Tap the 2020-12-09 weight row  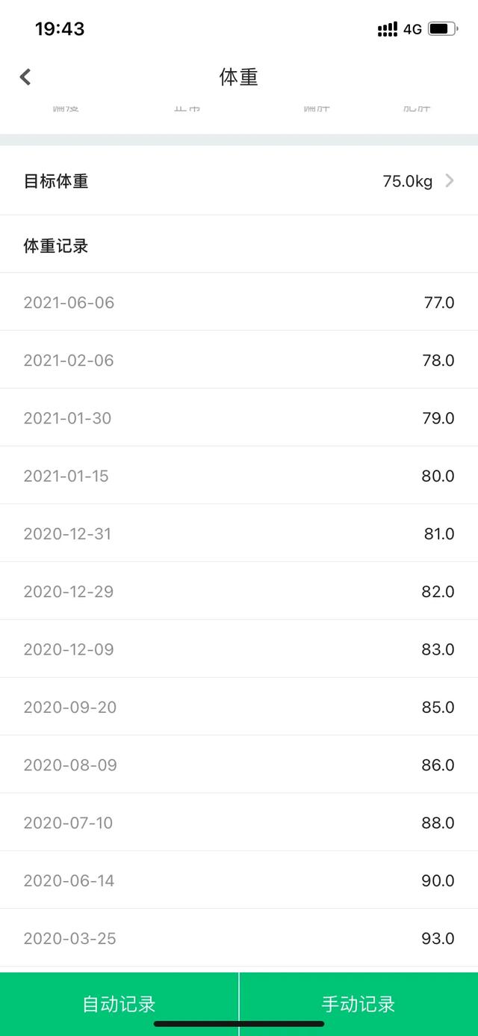(239, 649)
